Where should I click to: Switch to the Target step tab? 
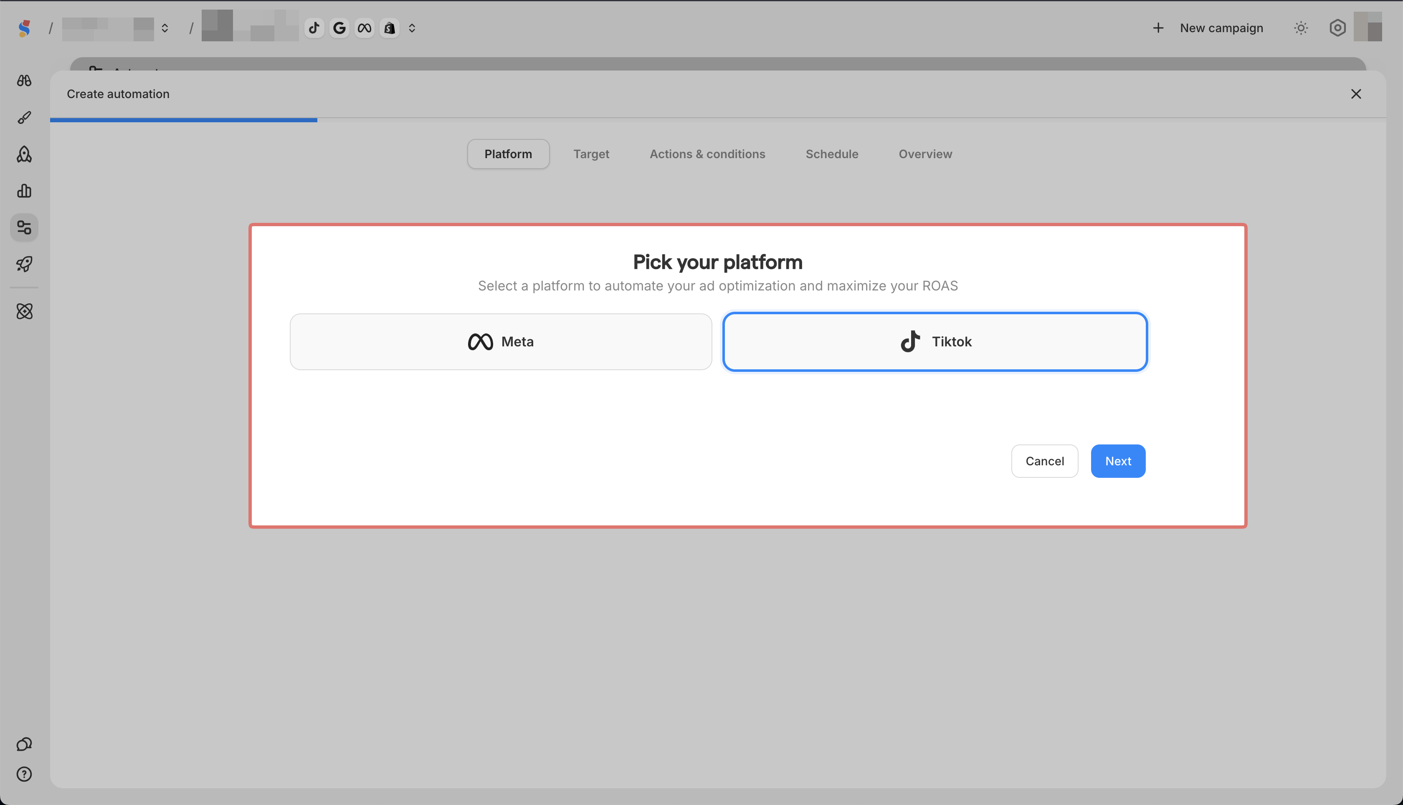click(591, 154)
